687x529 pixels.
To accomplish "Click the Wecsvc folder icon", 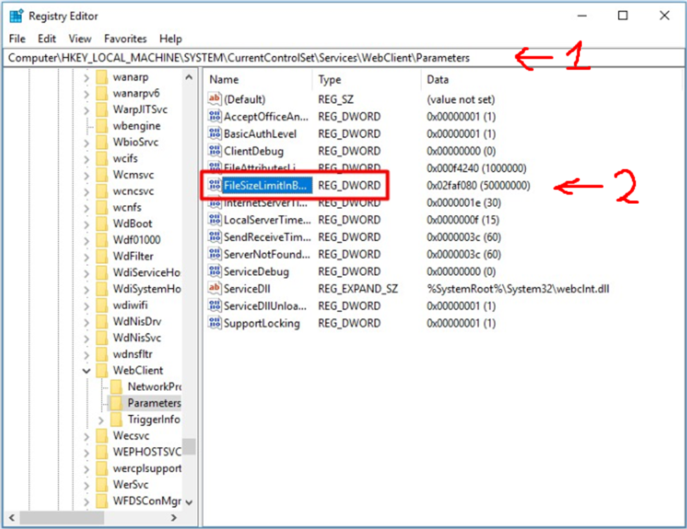I will (102, 436).
